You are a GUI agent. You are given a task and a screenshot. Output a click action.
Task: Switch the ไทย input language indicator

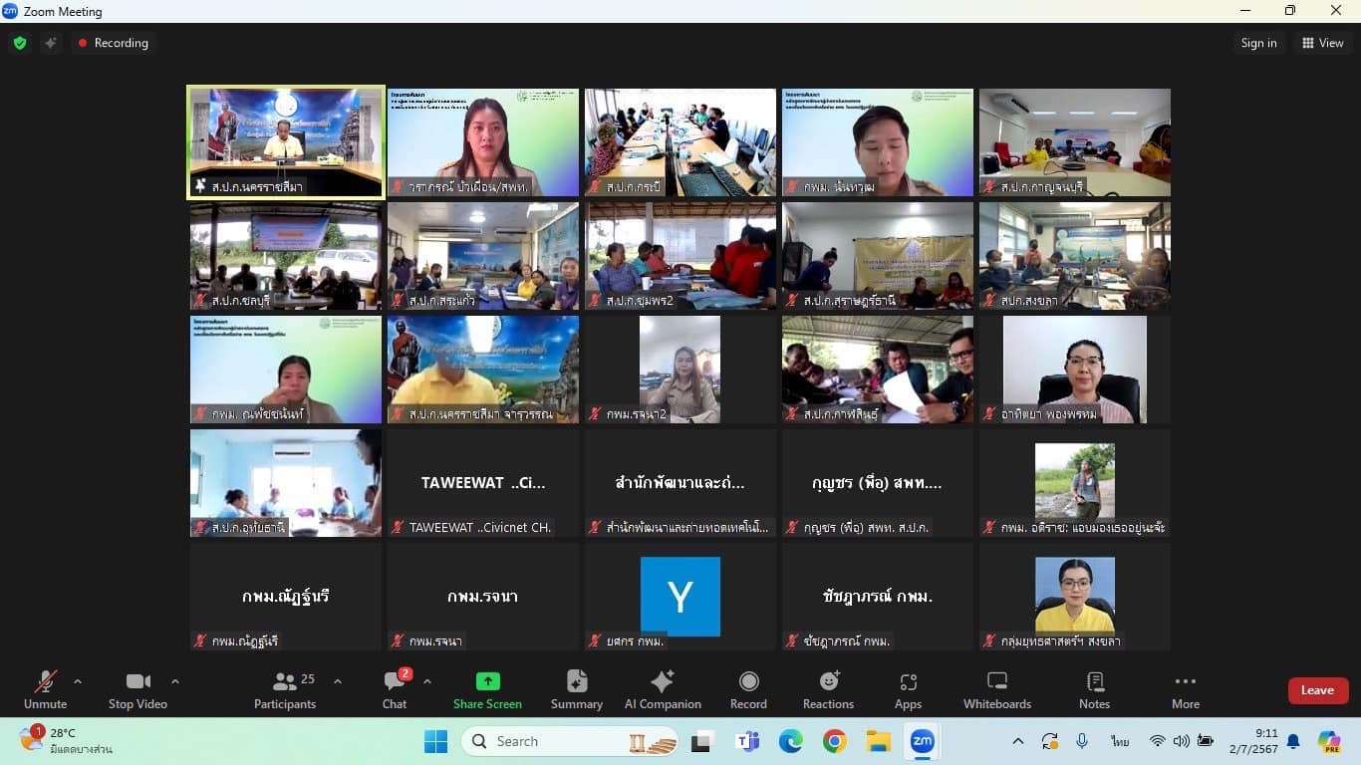[x=1120, y=741]
